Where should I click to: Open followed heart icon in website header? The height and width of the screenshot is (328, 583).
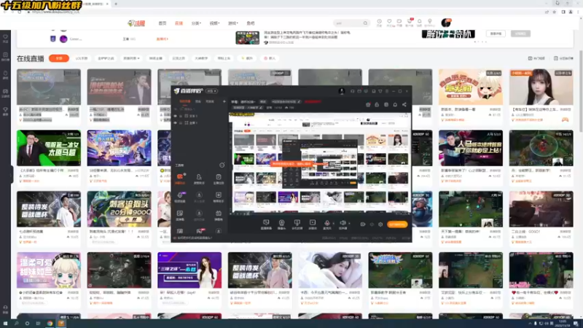coord(389,23)
